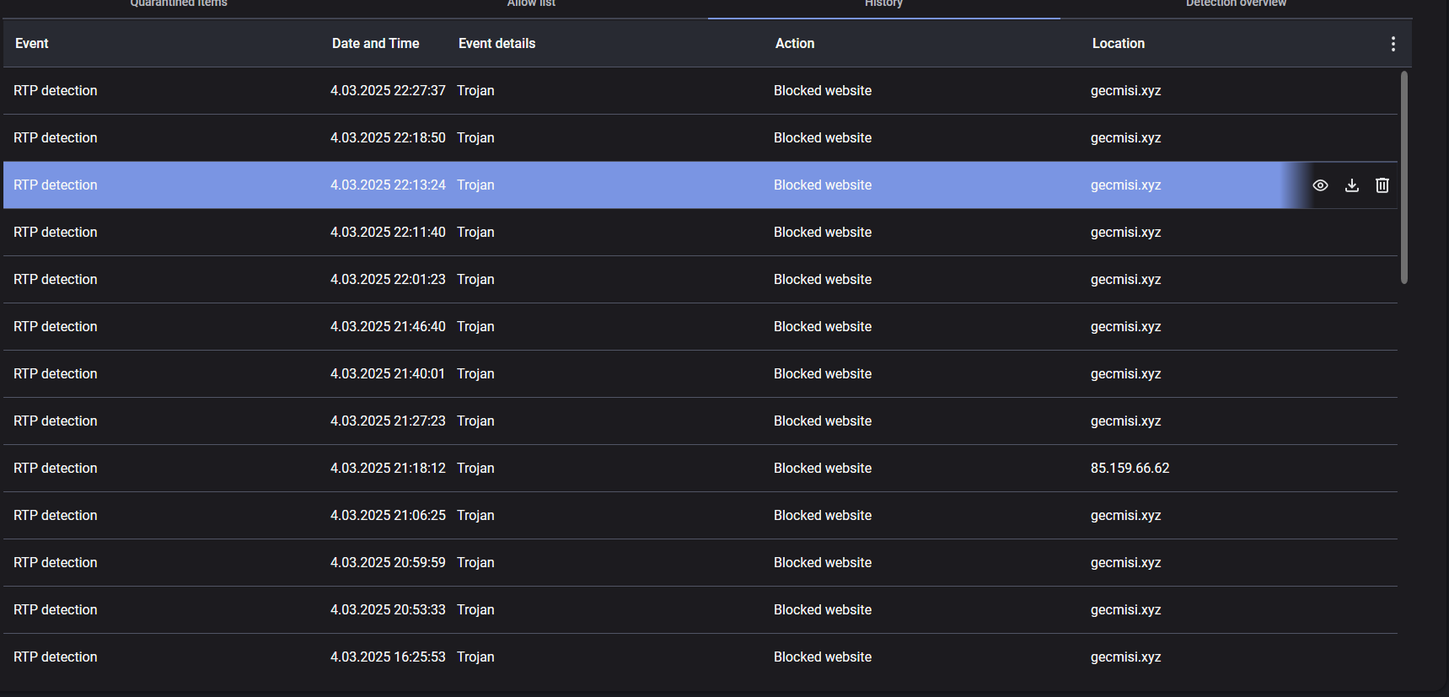Sort by the Event column header
The image size is (1449, 697).
pyautogui.click(x=32, y=44)
